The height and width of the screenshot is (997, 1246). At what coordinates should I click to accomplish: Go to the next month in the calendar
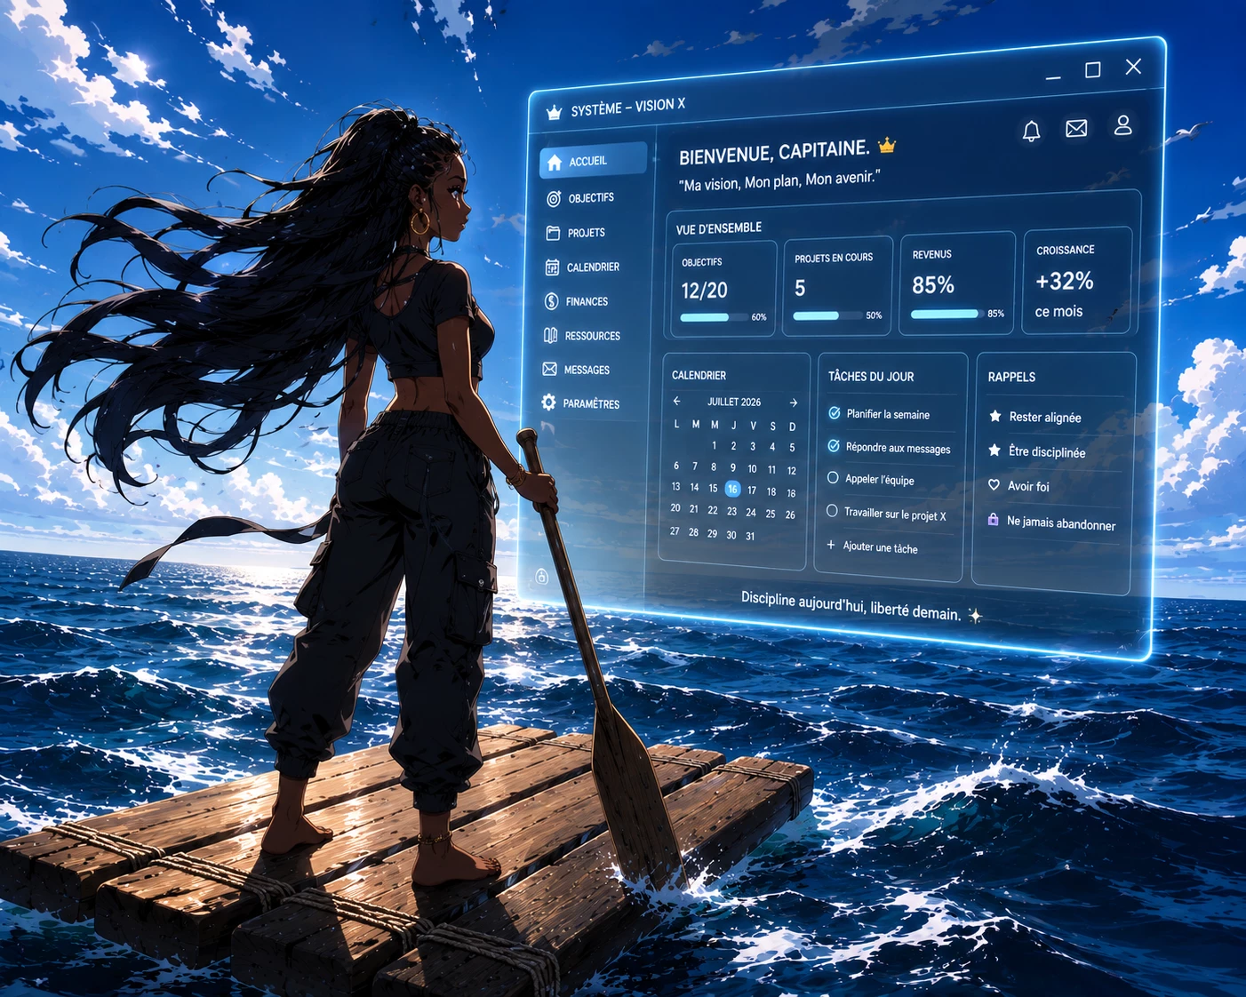pos(794,403)
